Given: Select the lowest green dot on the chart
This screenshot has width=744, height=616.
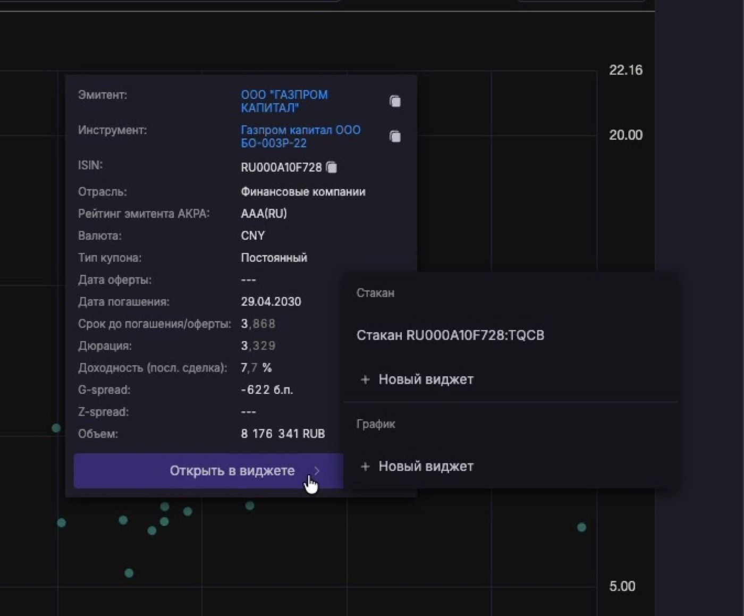Looking at the screenshot, I should pos(129,573).
